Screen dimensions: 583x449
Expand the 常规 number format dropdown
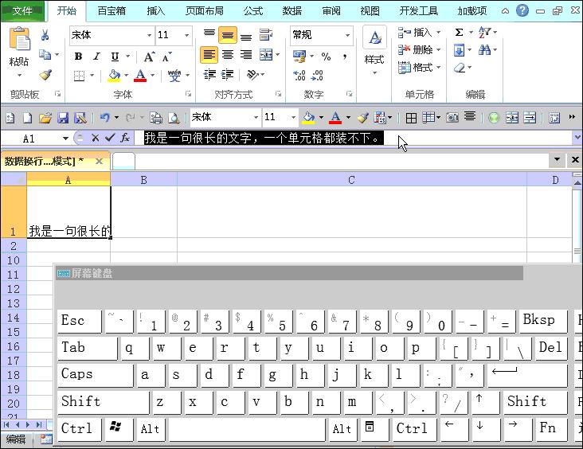pos(347,36)
